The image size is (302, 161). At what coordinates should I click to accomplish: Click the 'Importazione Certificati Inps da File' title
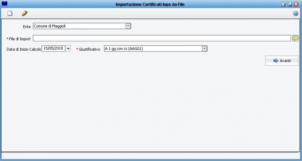[x=150, y=4]
